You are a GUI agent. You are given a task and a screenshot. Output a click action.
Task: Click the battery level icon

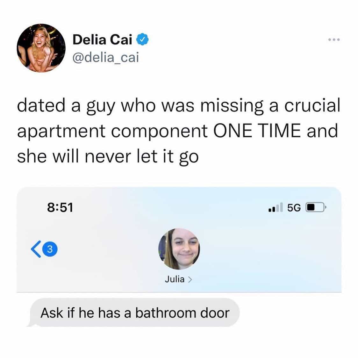pyautogui.click(x=316, y=207)
